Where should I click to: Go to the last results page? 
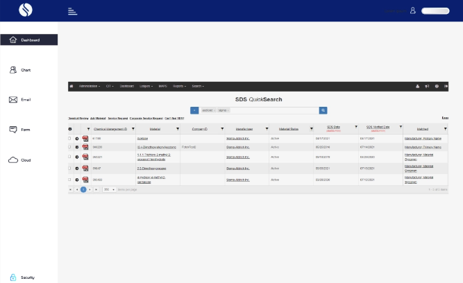[96, 189]
